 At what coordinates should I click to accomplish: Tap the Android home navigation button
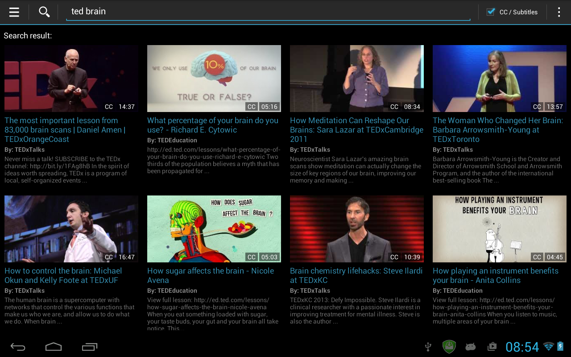click(54, 347)
